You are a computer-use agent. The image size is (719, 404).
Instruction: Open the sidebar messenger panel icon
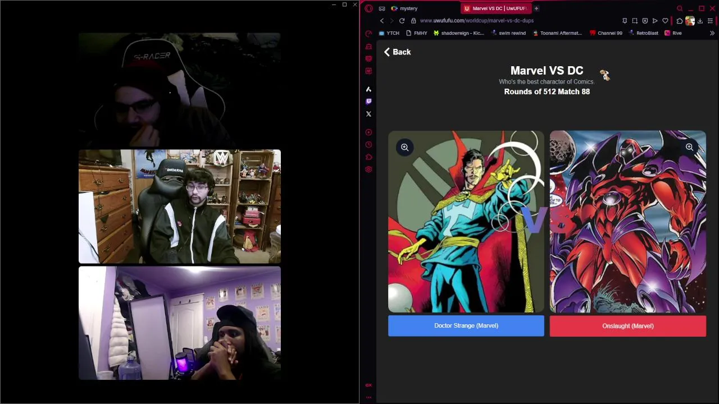(368, 58)
